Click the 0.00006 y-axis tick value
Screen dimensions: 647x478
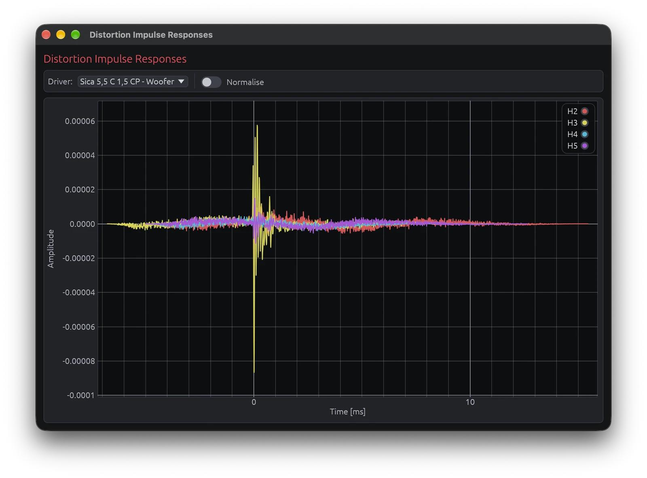(x=80, y=121)
